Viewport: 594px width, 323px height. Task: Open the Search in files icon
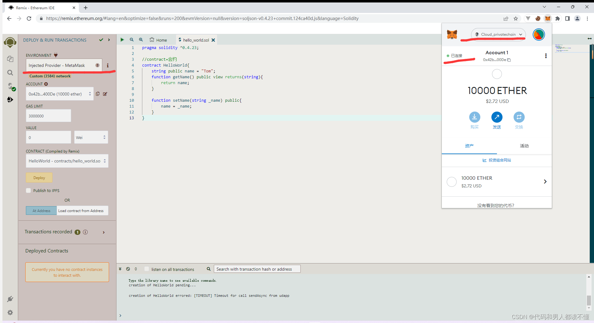10,73
